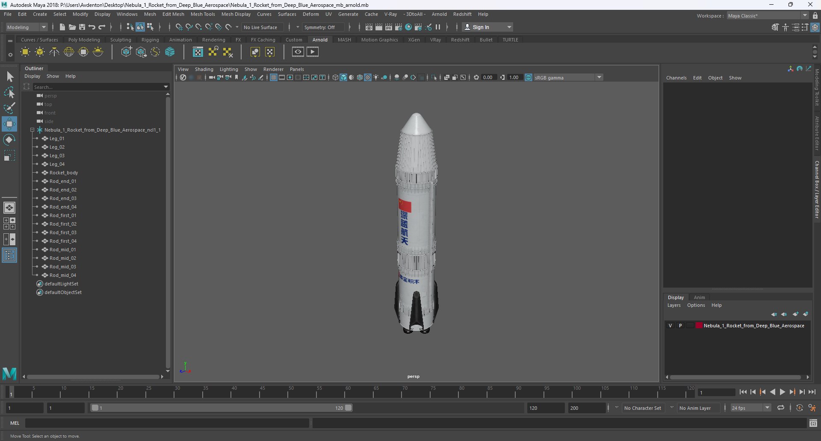Viewport: 821px width, 441px height.
Task: Expand Rocket_body node in Outliner
Action: pyautogui.click(x=37, y=173)
